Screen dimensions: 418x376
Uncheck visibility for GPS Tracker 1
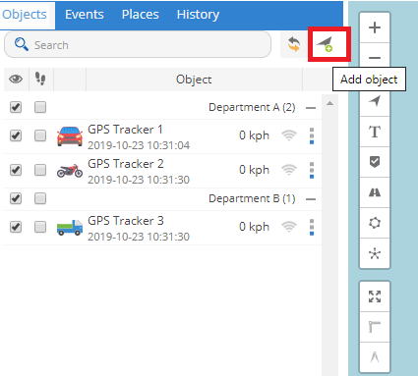coord(16,135)
